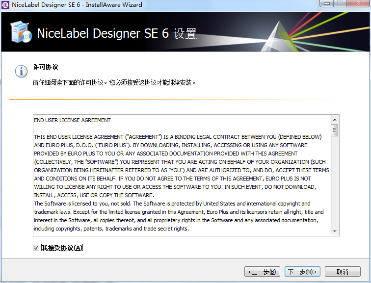The height and width of the screenshot is (283, 371).
Task: Click the 许可协议 section heading
Action: 46,67
